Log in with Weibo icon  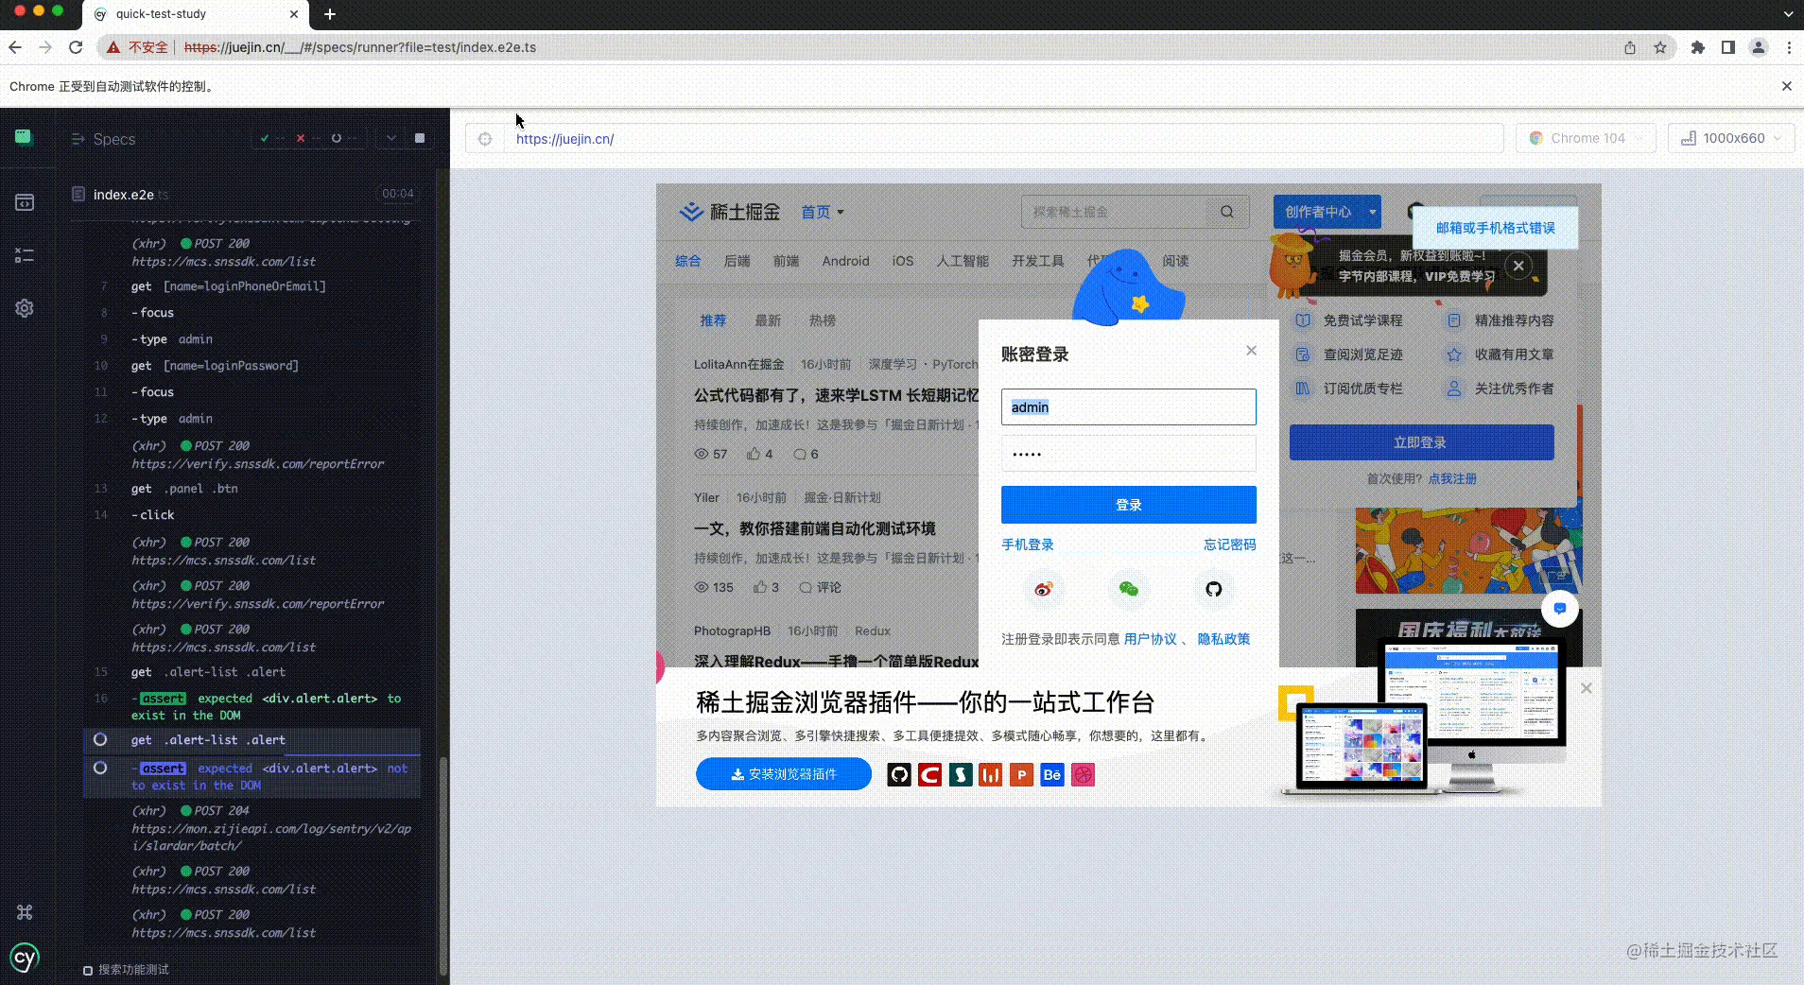[x=1043, y=589]
